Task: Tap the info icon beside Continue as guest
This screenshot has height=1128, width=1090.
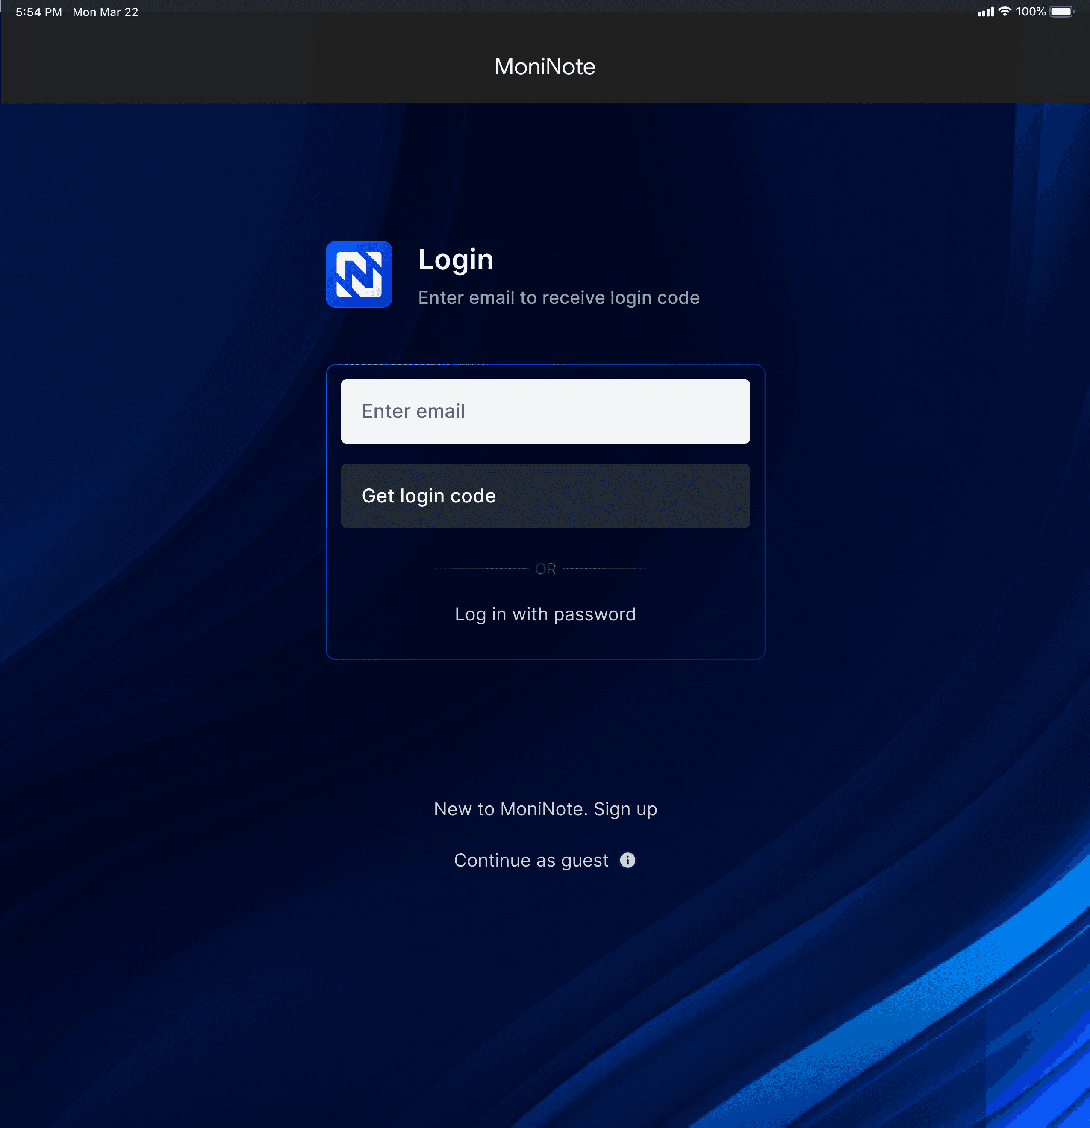Action: click(627, 860)
